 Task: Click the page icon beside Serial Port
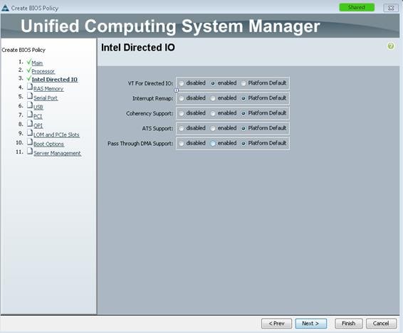coord(30,96)
